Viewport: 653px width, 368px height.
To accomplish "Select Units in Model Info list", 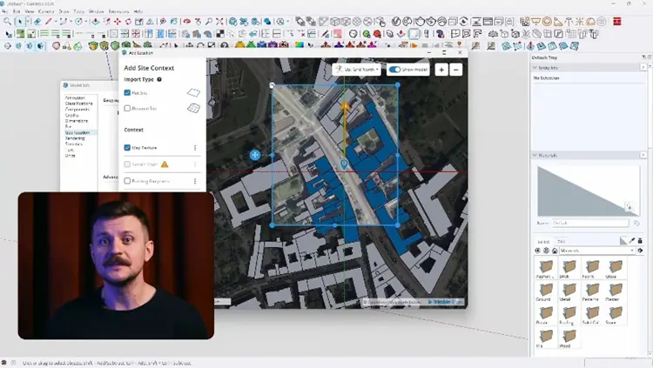I will pos(70,156).
